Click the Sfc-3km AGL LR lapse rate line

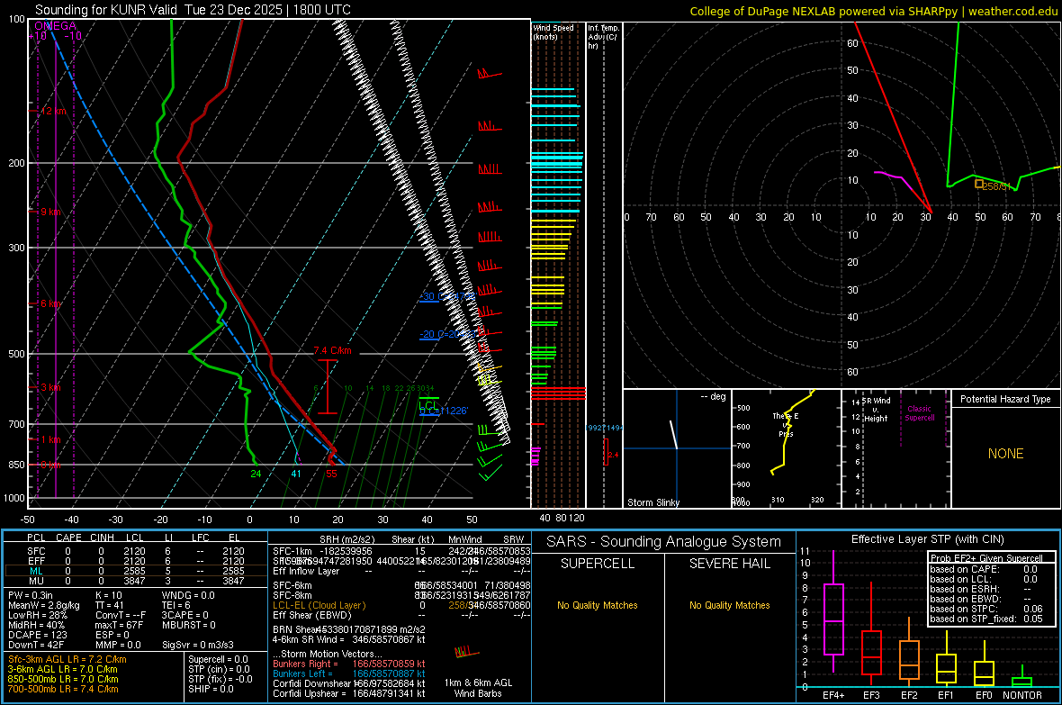click(67, 659)
